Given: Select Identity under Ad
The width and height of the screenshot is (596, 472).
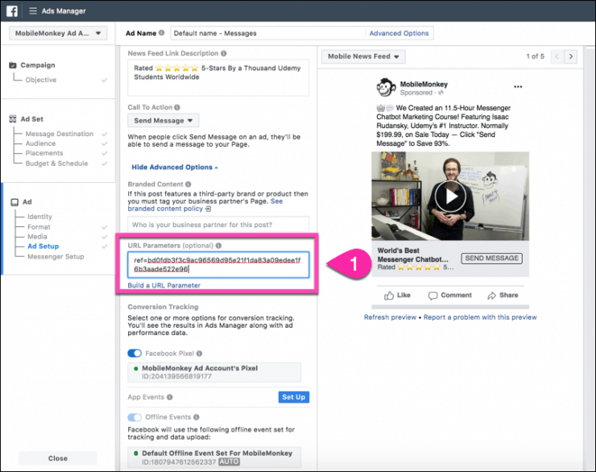Looking at the screenshot, I should coord(39,217).
